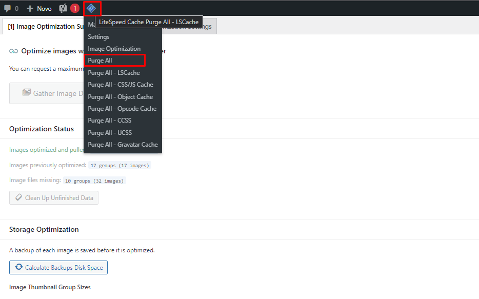The width and height of the screenshot is (479, 299).
Task: Choose Purge All - Gravatar Cache
Action: [123, 145]
